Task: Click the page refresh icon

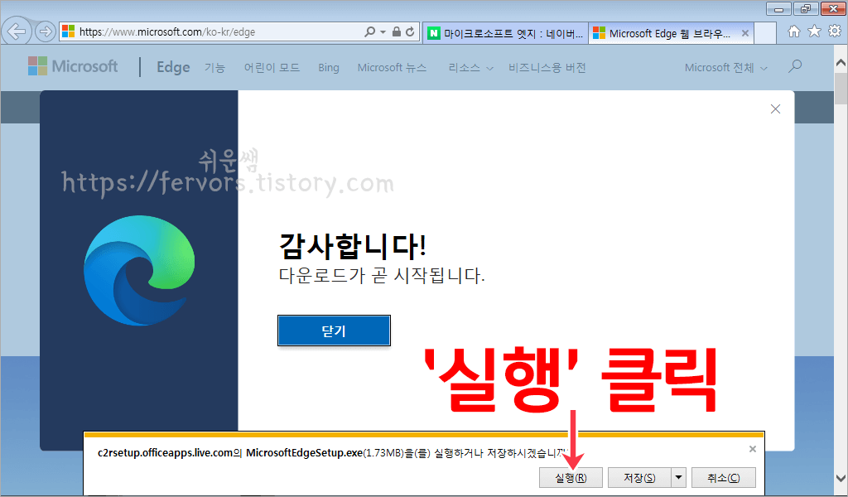Action: point(411,32)
